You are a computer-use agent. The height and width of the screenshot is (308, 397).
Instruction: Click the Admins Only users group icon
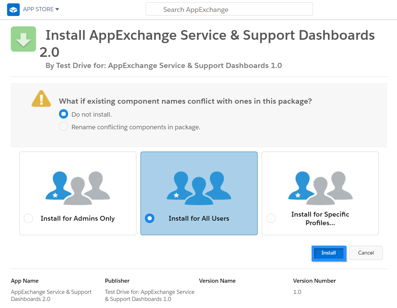78,188
